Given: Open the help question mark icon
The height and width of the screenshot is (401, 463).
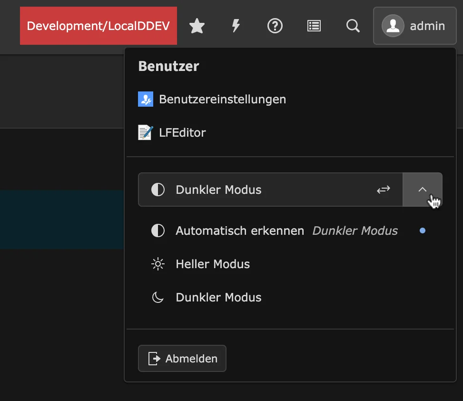Looking at the screenshot, I should (275, 26).
